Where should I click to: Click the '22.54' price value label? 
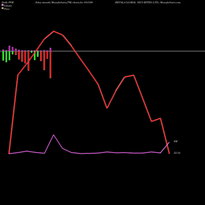[x=177, y=153]
